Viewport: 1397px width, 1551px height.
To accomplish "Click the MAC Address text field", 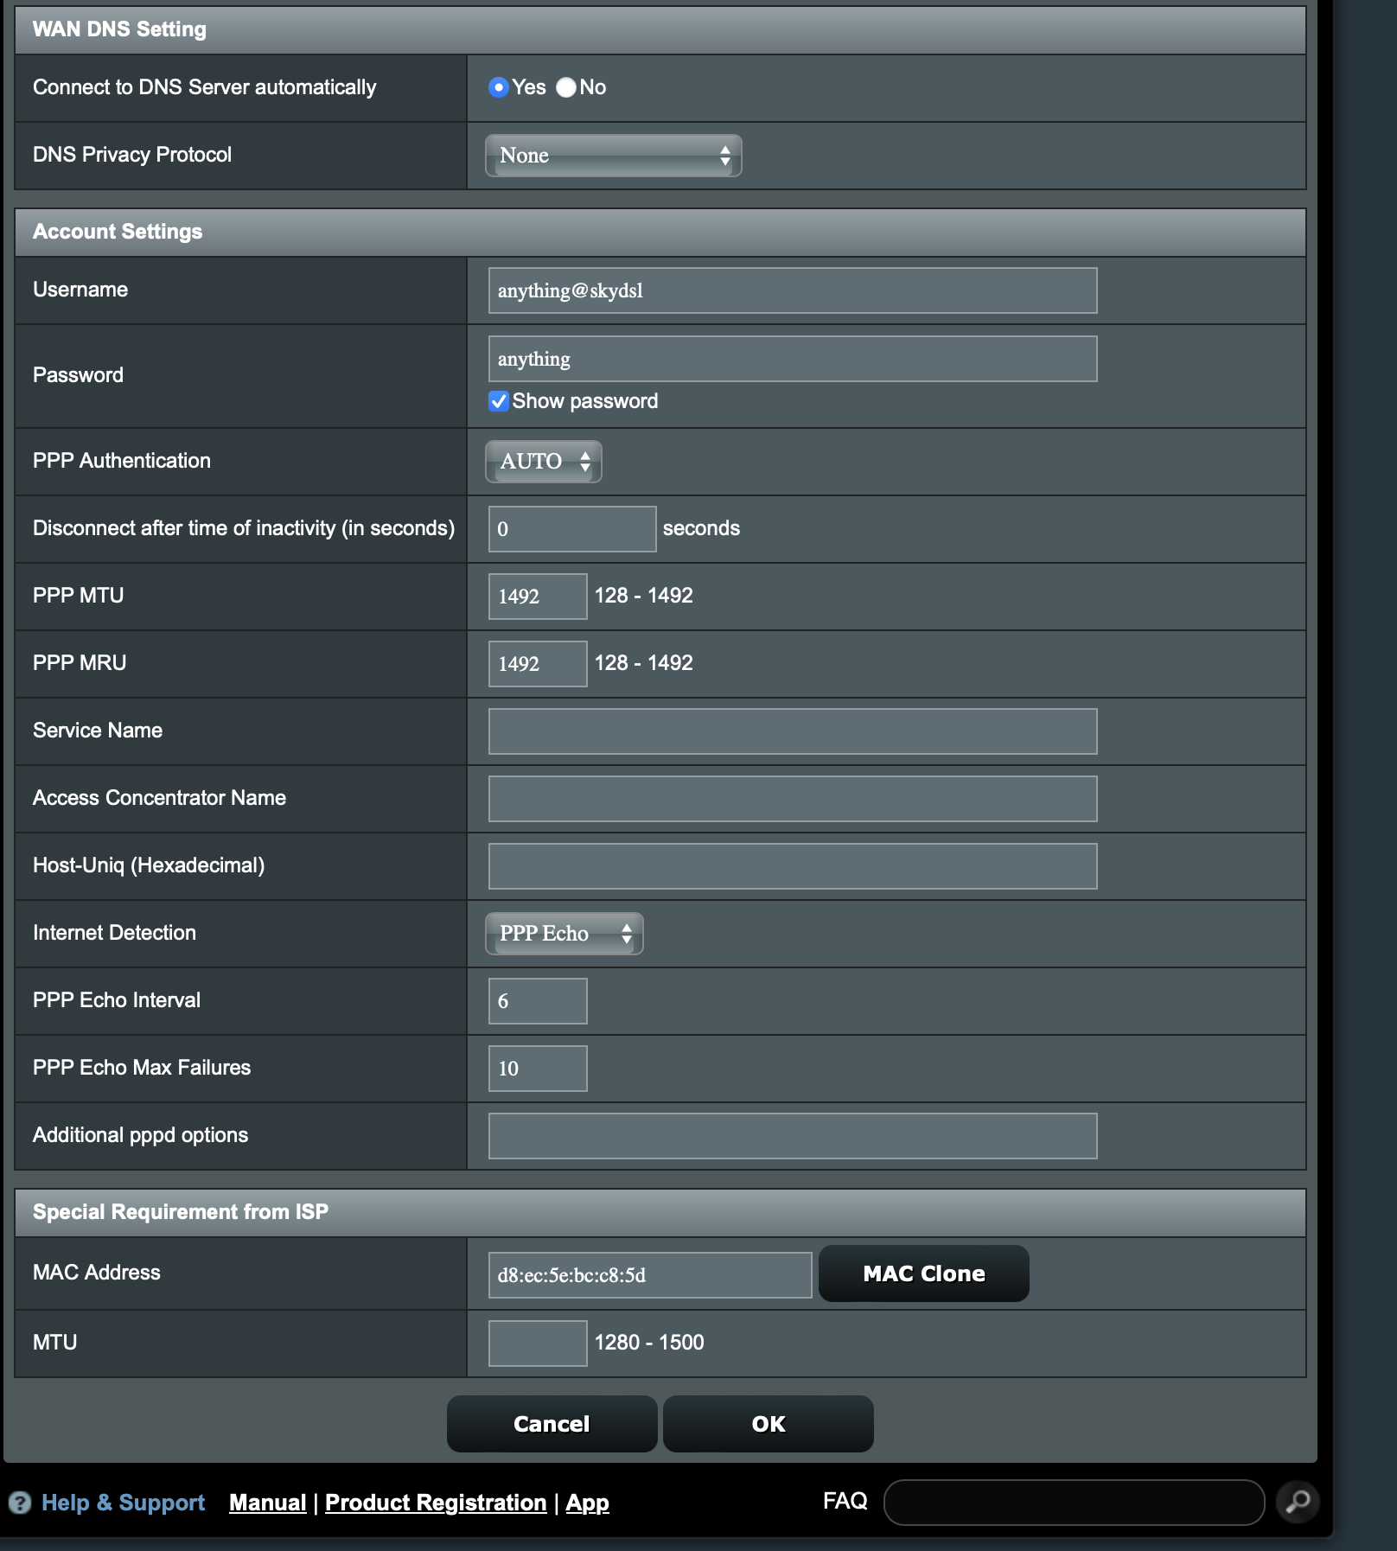I will (649, 1275).
